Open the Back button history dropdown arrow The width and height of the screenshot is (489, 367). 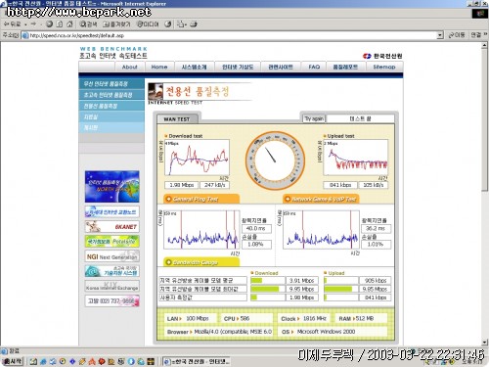(25, 24)
